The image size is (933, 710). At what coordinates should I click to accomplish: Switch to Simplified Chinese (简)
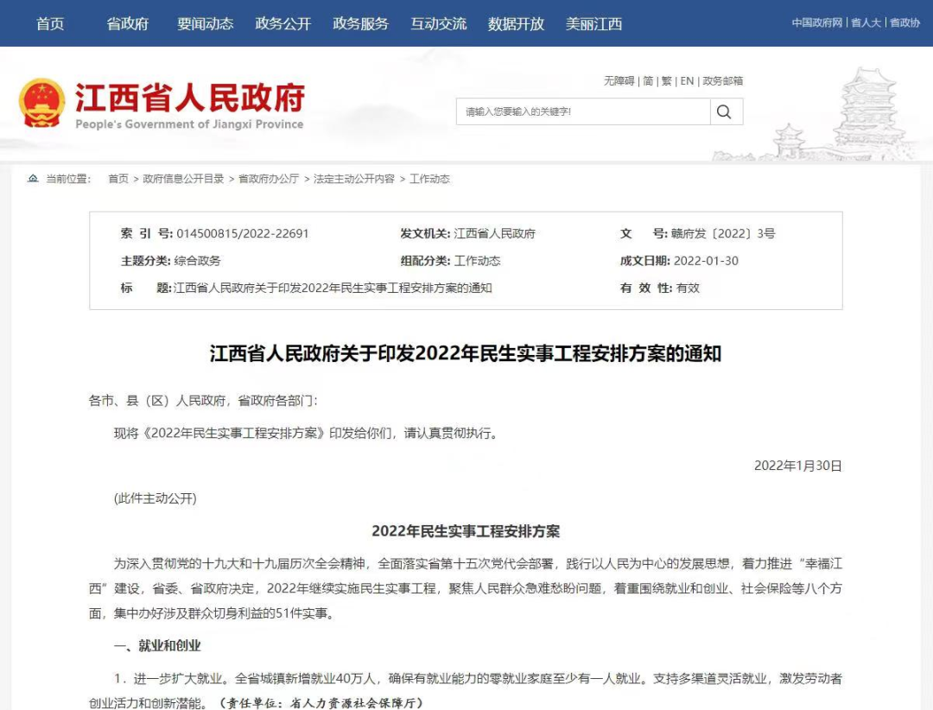(x=648, y=81)
